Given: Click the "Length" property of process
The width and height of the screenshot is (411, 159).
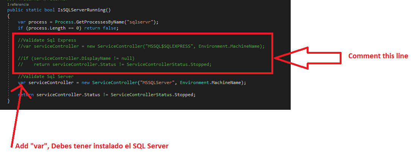Looking at the screenshot, I should point(58,28).
